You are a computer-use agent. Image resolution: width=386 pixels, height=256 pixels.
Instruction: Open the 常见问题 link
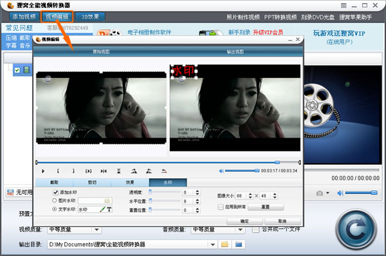(19, 28)
